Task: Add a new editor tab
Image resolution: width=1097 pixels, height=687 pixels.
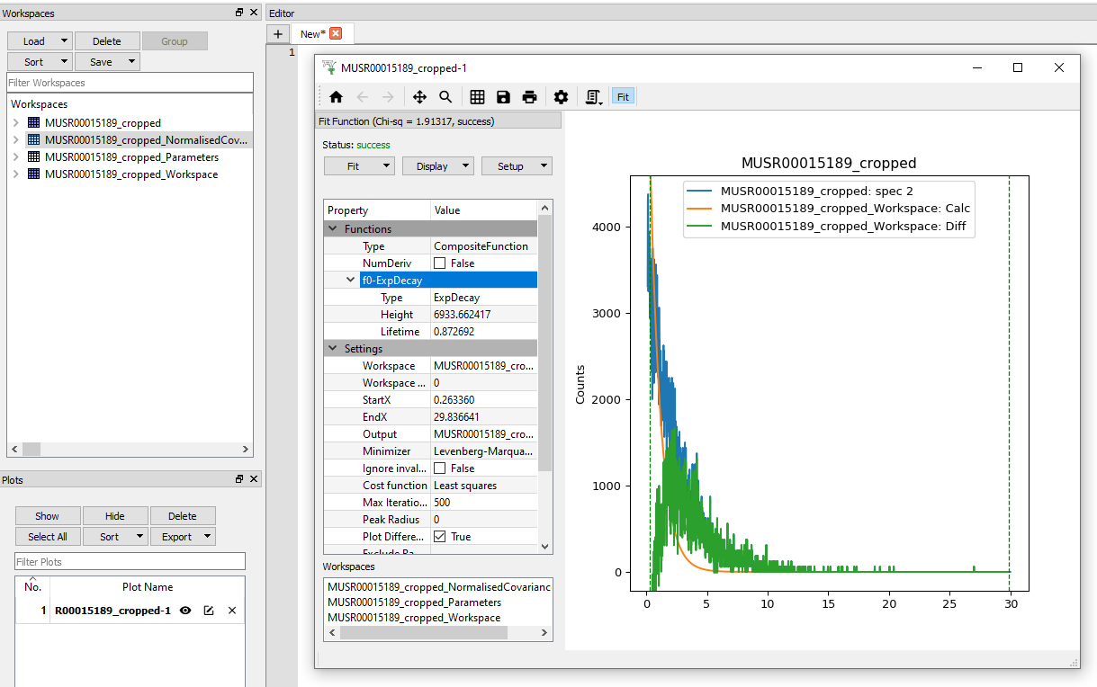Action: (278, 34)
